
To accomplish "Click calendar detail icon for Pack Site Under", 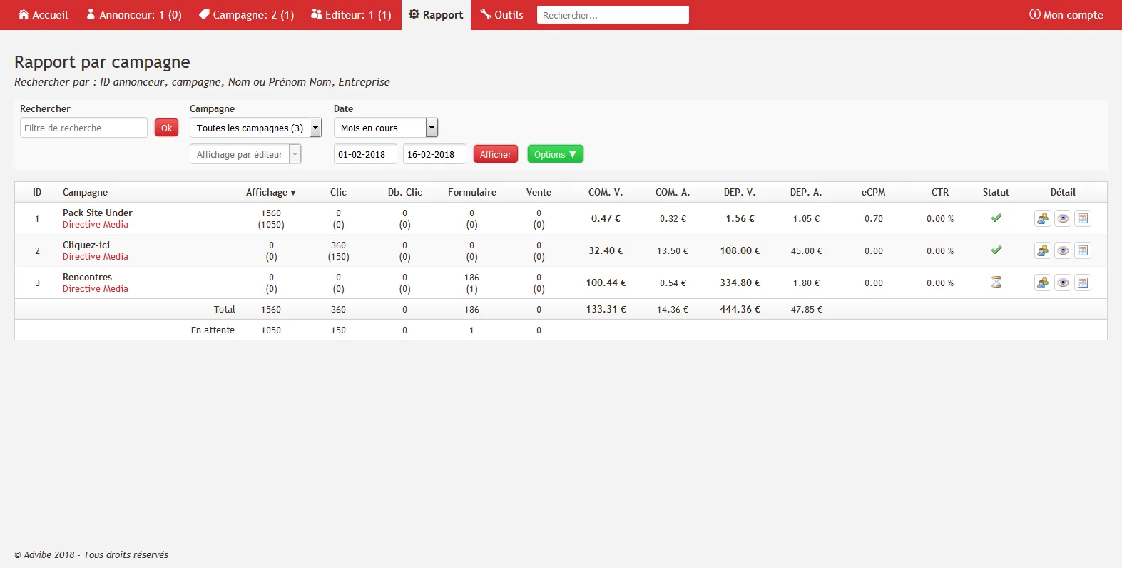I will 1083,218.
